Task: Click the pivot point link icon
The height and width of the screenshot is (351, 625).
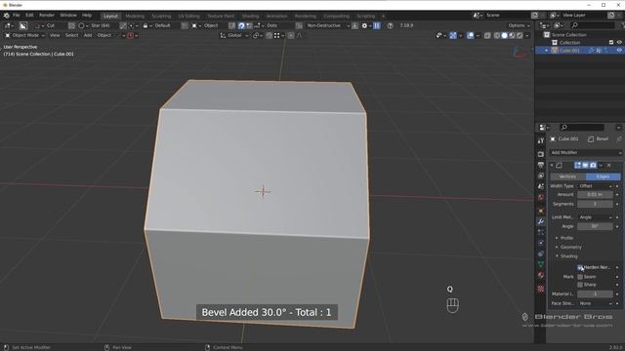Action: tap(256, 35)
